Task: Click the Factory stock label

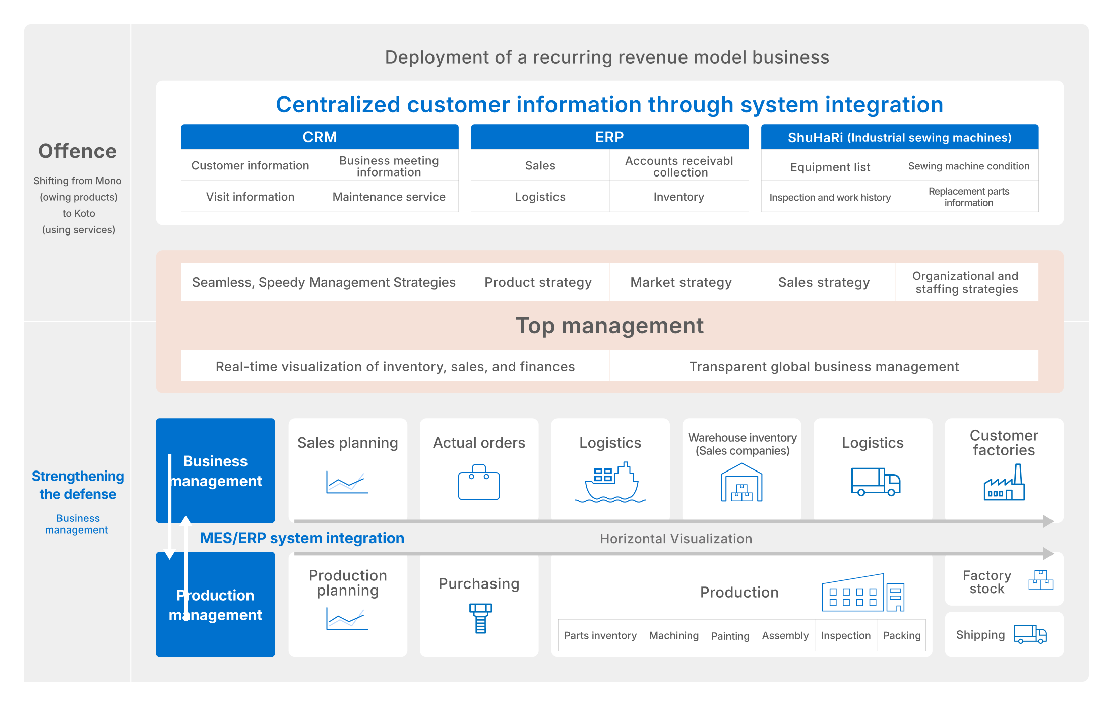Action: (x=987, y=582)
